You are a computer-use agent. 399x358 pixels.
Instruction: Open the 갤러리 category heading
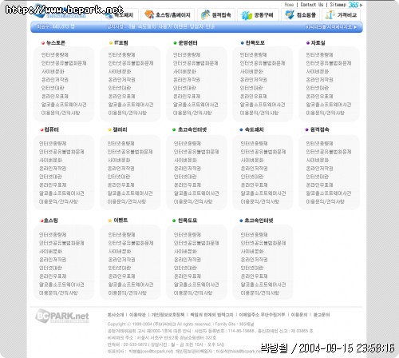coord(120,129)
